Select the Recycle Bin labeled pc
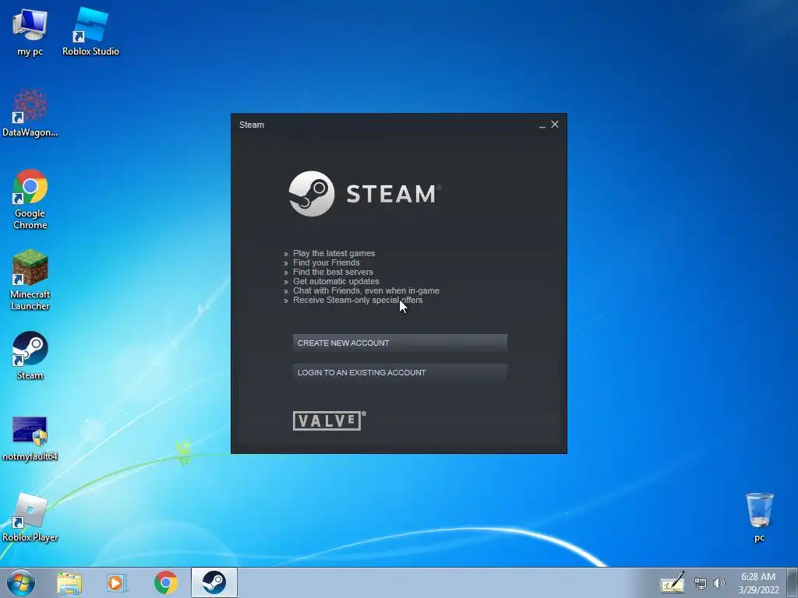This screenshot has height=598, width=798. click(759, 517)
